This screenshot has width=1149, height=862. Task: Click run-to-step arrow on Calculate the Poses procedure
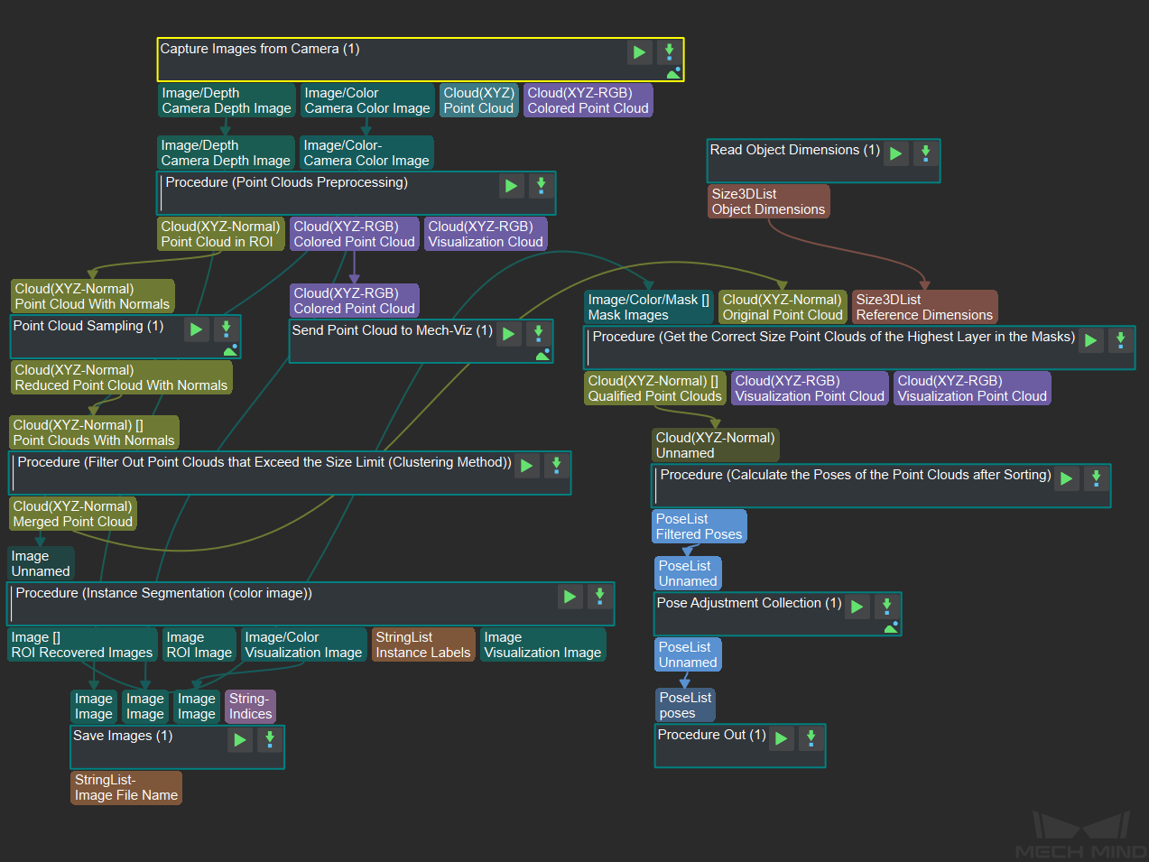[1096, 478]
